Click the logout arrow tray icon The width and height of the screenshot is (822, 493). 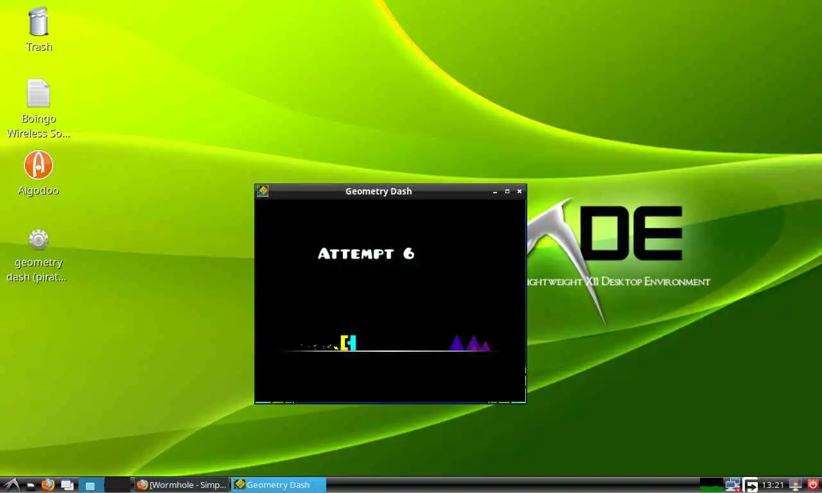(x=751, y=485)
